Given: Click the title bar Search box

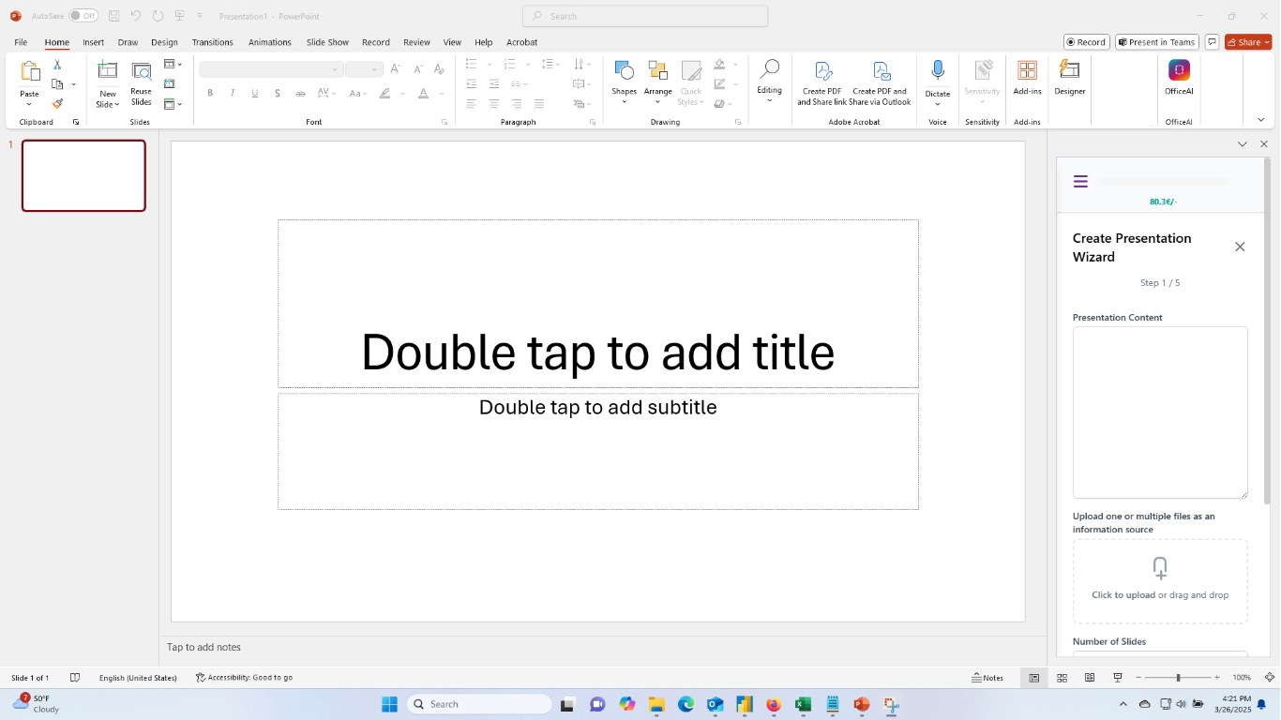Looking at the screenshot, I should click(645, 16).
